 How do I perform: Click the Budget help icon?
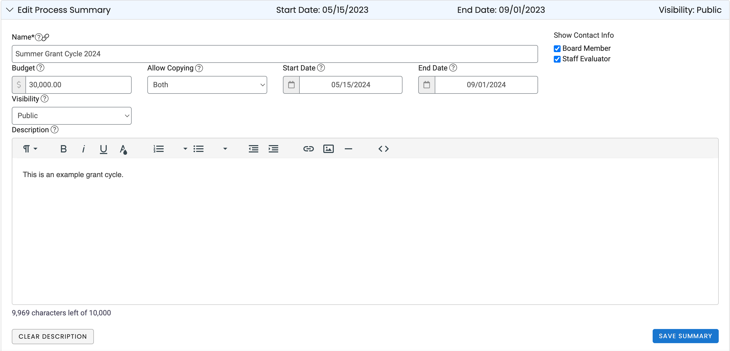(x=40, y=68)
